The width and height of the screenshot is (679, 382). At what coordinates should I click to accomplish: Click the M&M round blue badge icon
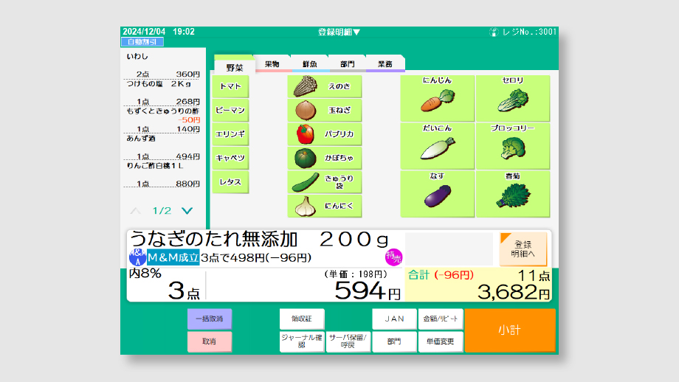coord(138,257)
